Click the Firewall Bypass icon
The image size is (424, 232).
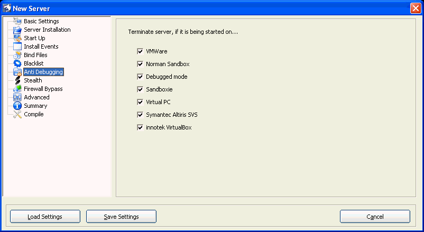click(17, 89)
